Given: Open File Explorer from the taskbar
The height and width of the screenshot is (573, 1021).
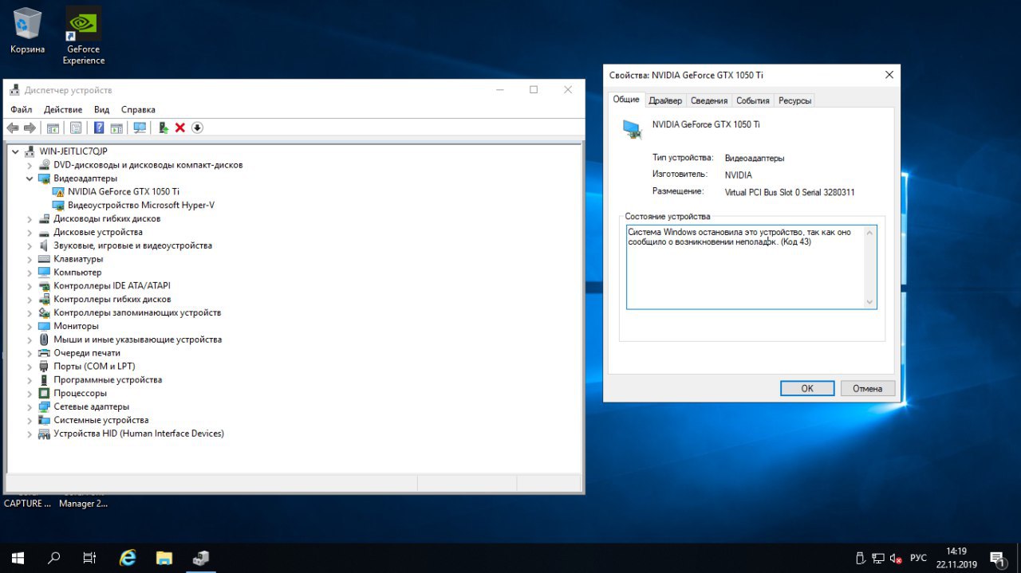Looking at the screenshot, I should tap(164, 558).
